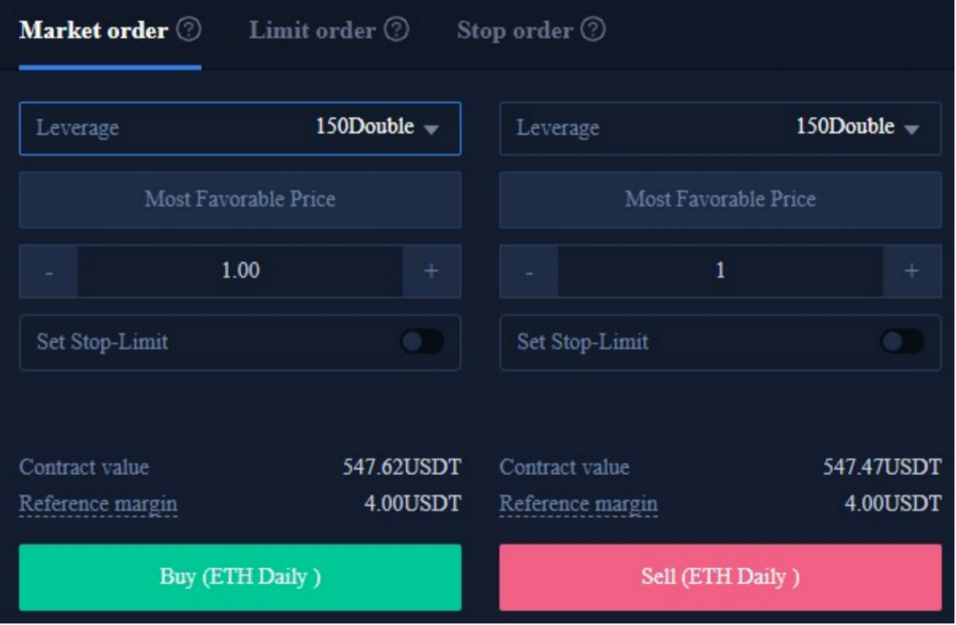Click sell side Reference margin link
The image size is (956, 625).
pyautogui.click(x=579, y=505)
